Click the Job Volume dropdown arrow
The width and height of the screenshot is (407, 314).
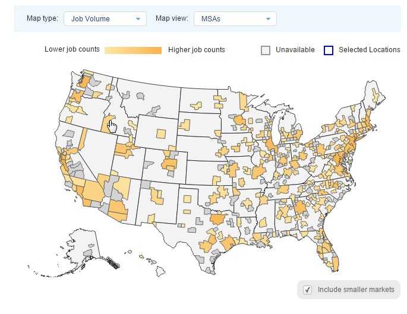coord(138,19)
